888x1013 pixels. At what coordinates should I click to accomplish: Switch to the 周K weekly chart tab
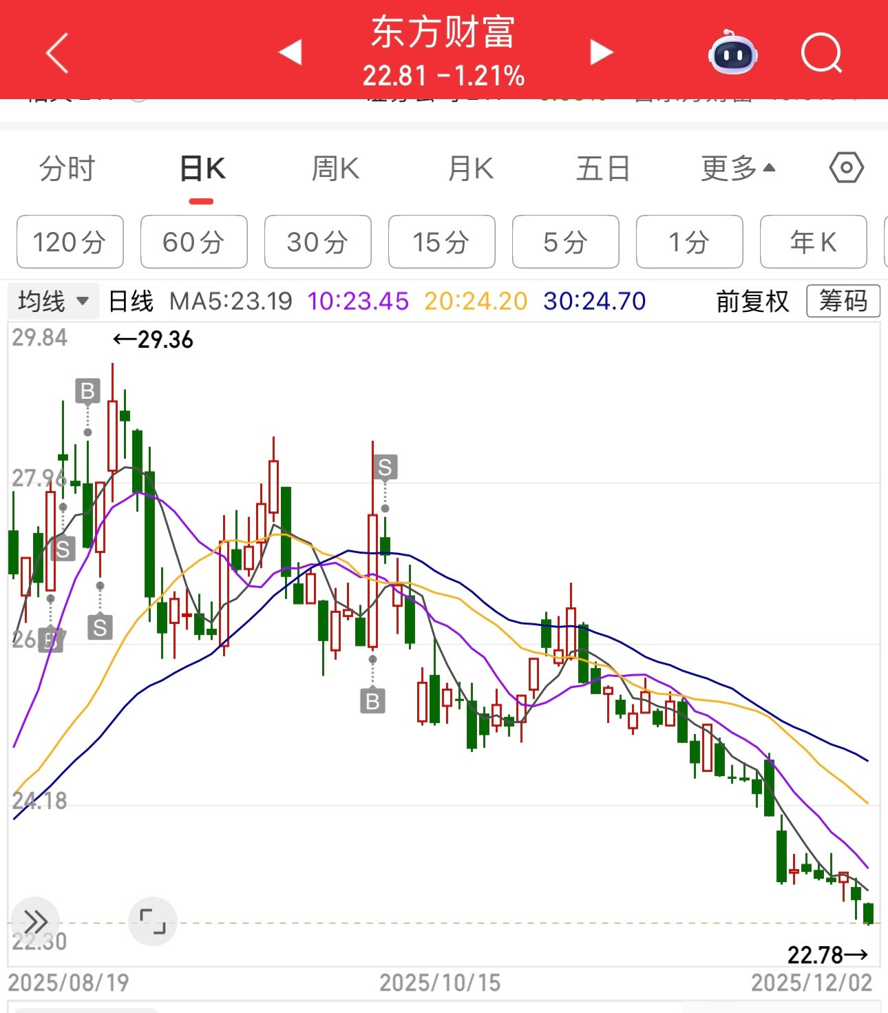(x=335, y=166)
